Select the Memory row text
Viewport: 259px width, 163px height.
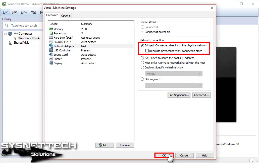coord(58,29)
